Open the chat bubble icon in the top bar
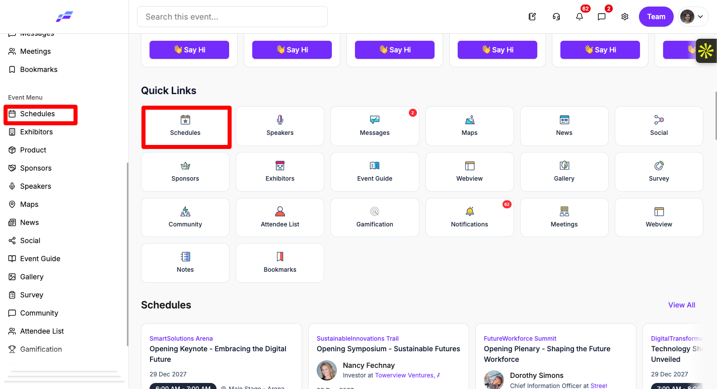The height and width of the screenshot is (389, 717). (602, 17)
